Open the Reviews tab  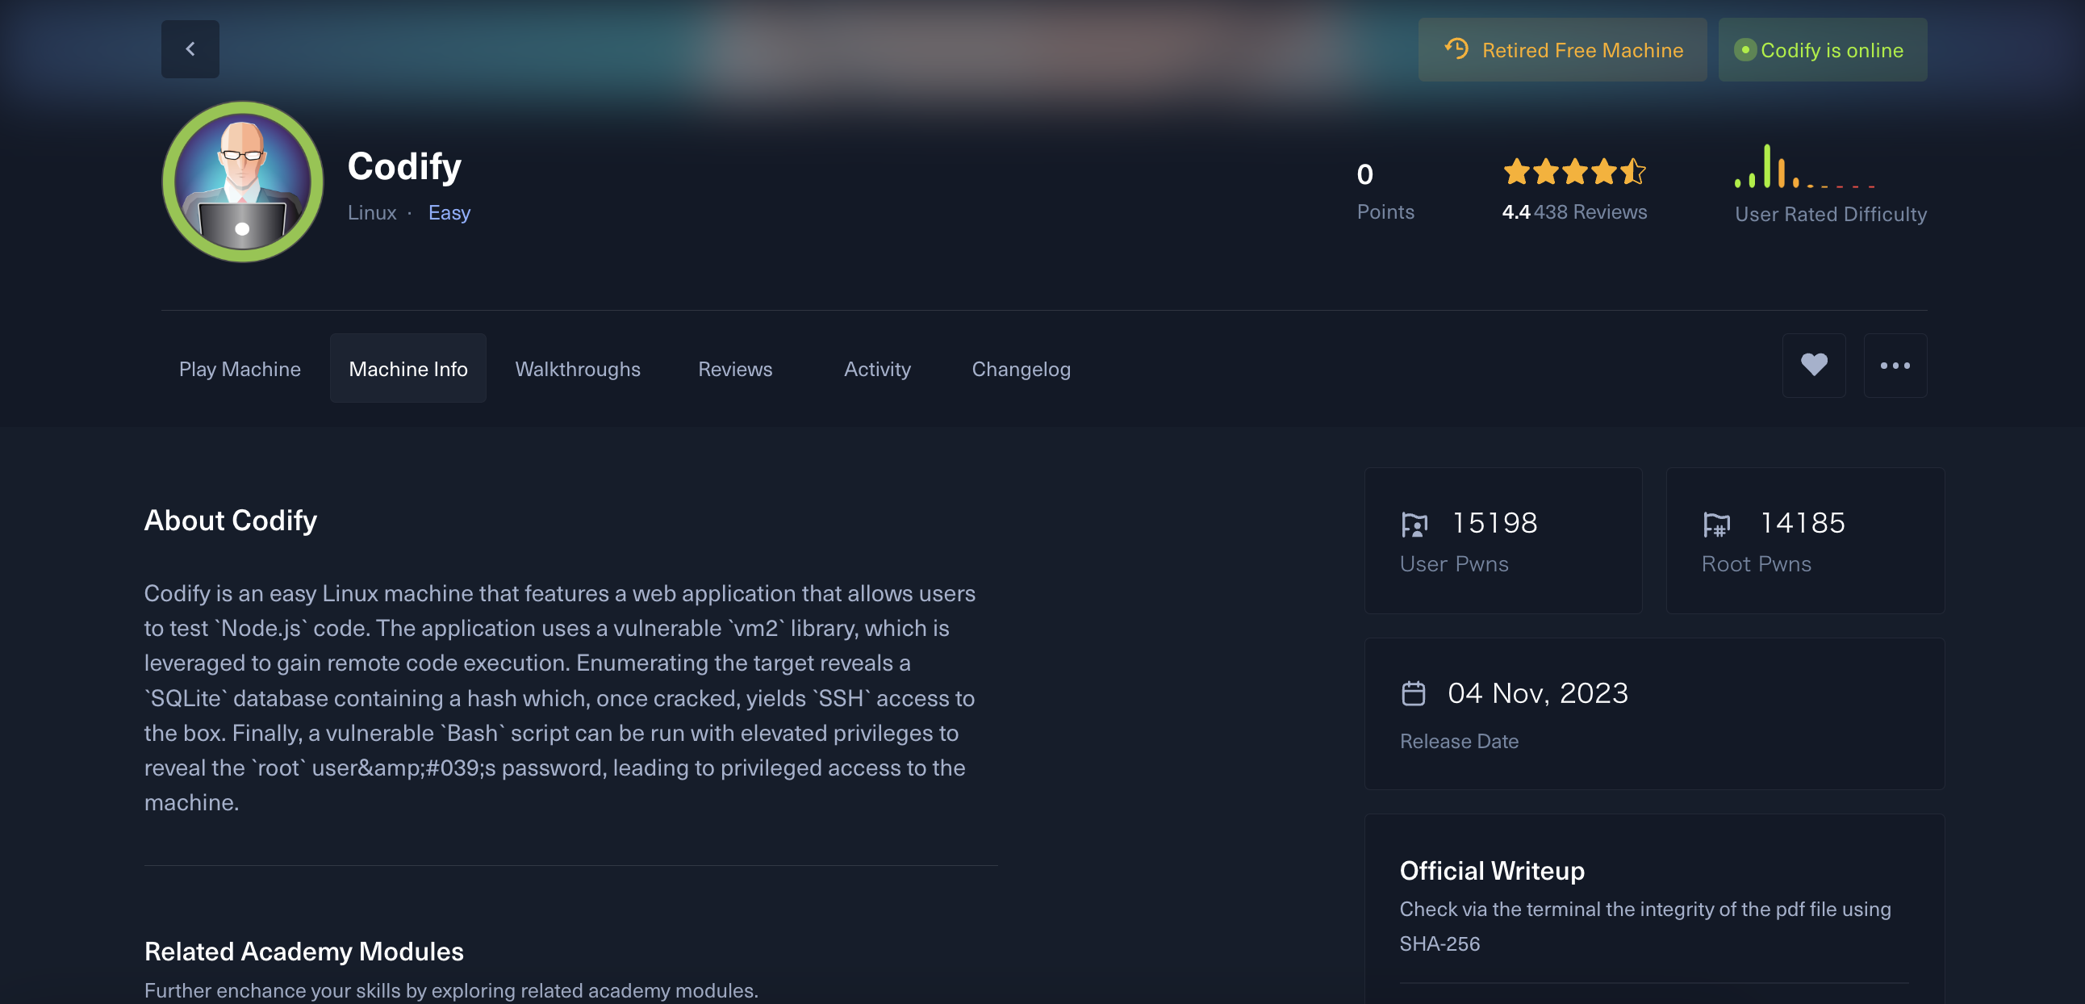pos(735,369)
